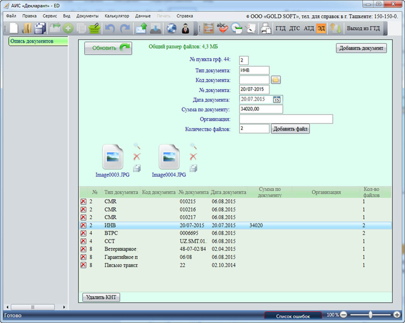Image resolution: width=405 pixels, height=323 pixels.
Task: Click the empty Организация input field
Action: [286, 119]
